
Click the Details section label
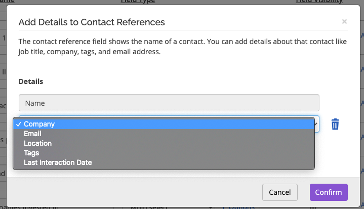point(31,81)
